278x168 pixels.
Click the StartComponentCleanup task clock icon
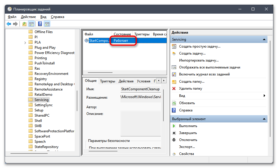click(x=87, y=41)
